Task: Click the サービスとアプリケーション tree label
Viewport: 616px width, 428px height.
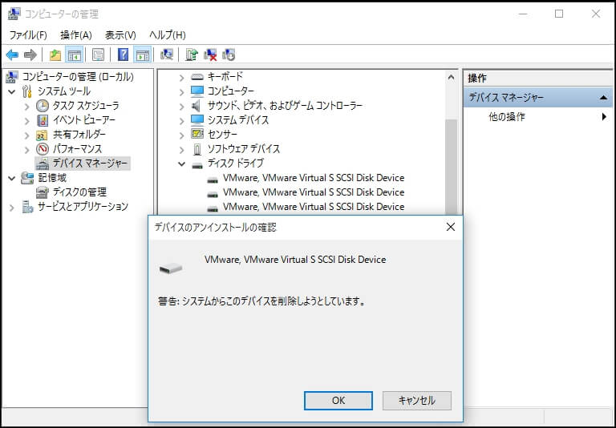Action: (x=83, y=207)
